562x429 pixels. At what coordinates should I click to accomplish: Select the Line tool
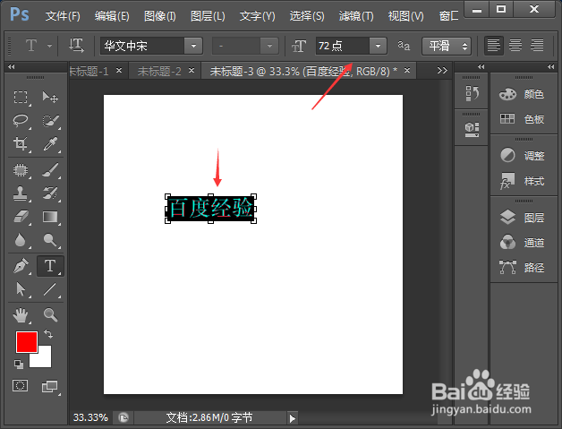pyautogui.click(x=50, y=289)
